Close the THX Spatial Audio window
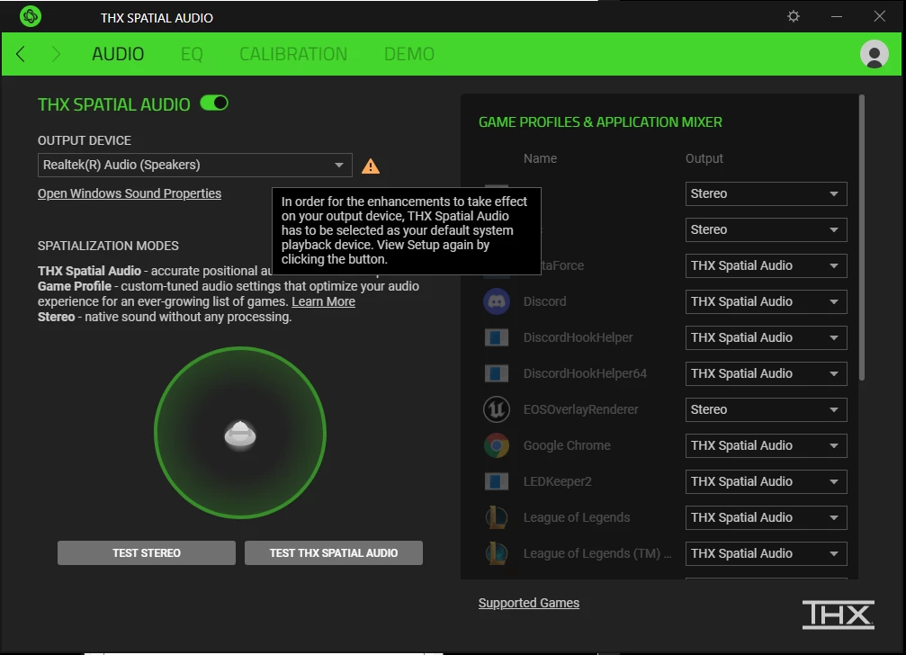Screen dimensions: 906x655 [879, 16]
